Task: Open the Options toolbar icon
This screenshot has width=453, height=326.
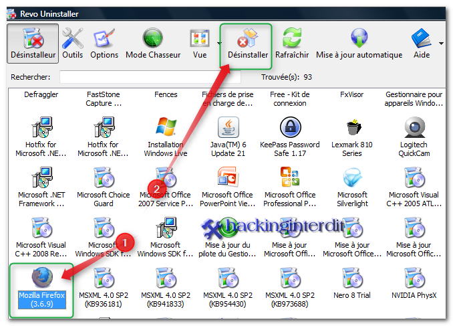Action: [104, 44]
